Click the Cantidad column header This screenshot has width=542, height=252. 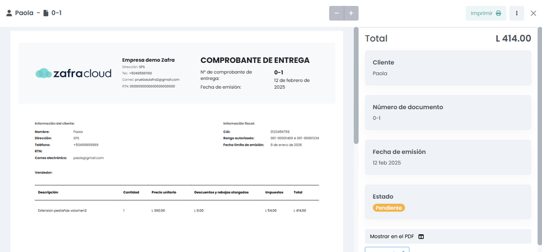[x=131, y=192]
